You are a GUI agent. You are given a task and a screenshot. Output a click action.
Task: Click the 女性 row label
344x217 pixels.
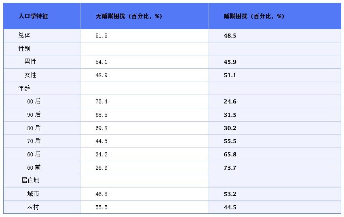coord(30,75)
